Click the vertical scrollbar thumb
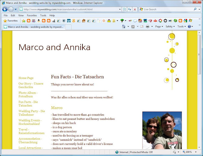The width and height of the screenshot is (203, 156). click(199, 54)
